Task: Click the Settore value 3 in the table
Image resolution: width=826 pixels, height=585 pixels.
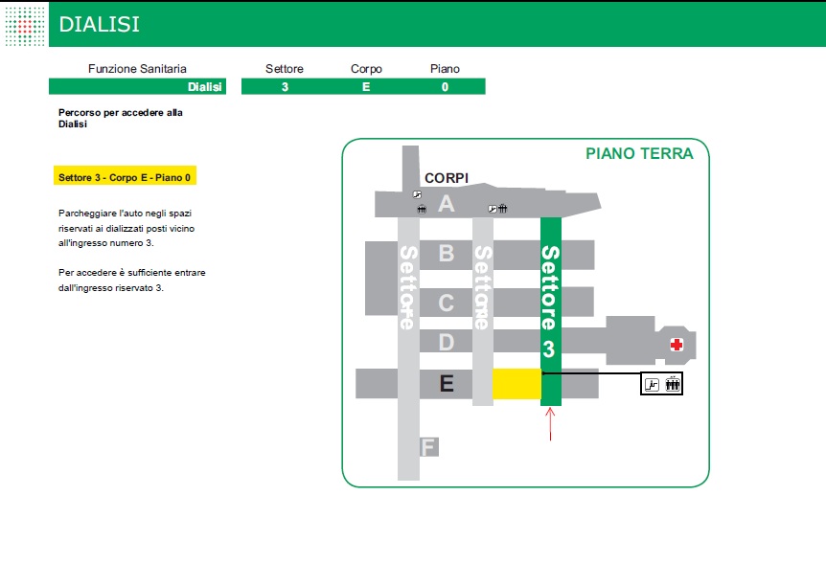Action: (285, 87)
